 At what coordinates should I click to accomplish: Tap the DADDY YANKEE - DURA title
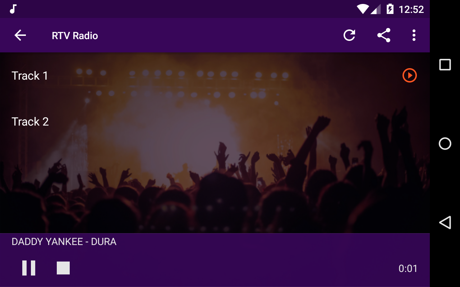pos(64,242)
